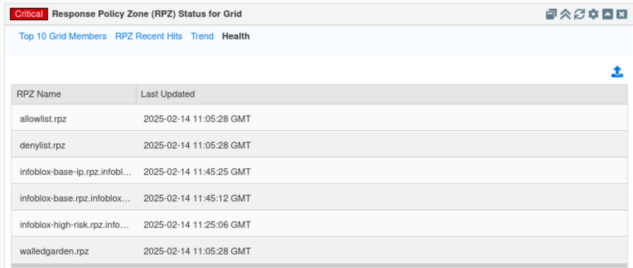The height and width of the screenshot is (268, 633).
Task: Click the double chevron up icon
Action: tap(565, 14)
